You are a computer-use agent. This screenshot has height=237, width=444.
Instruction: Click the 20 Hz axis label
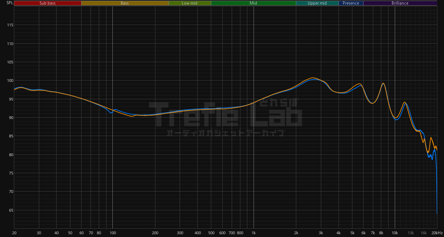click(14, 233)
